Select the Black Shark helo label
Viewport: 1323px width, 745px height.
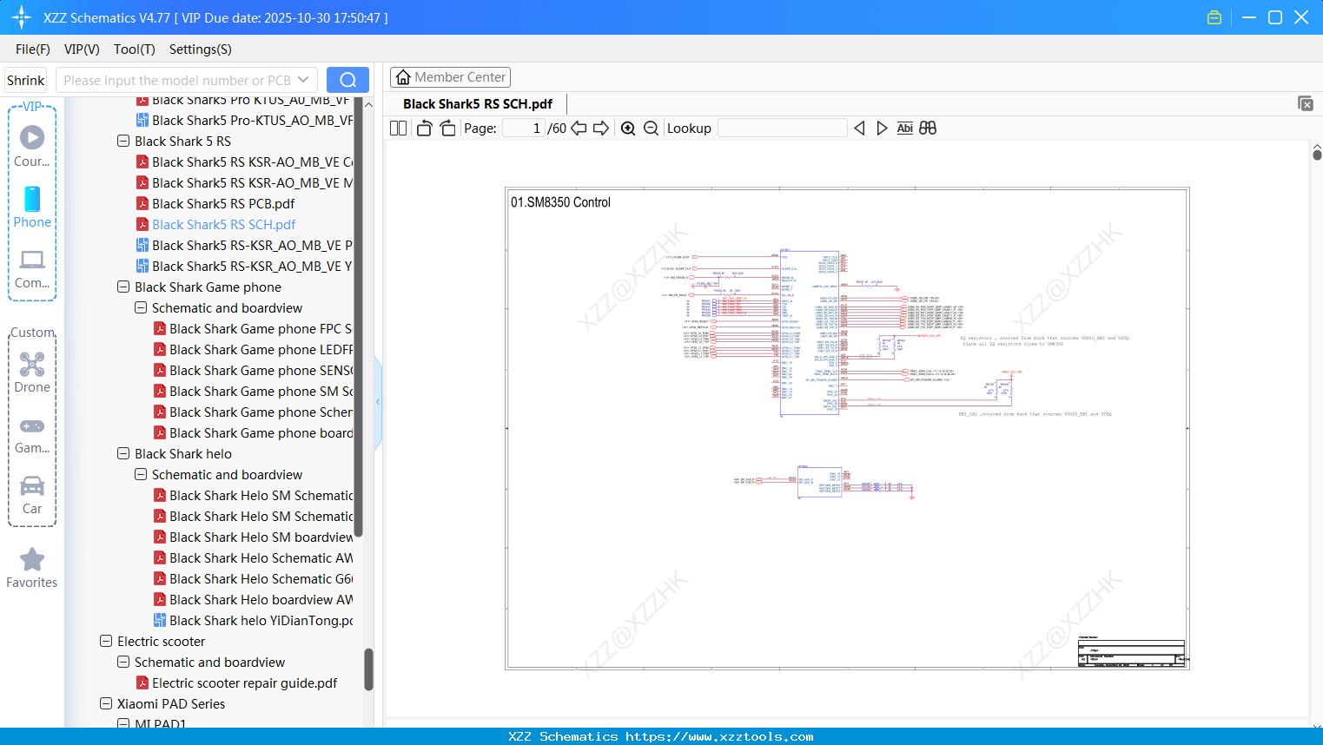pyautogui.click(x=183, y=453)
